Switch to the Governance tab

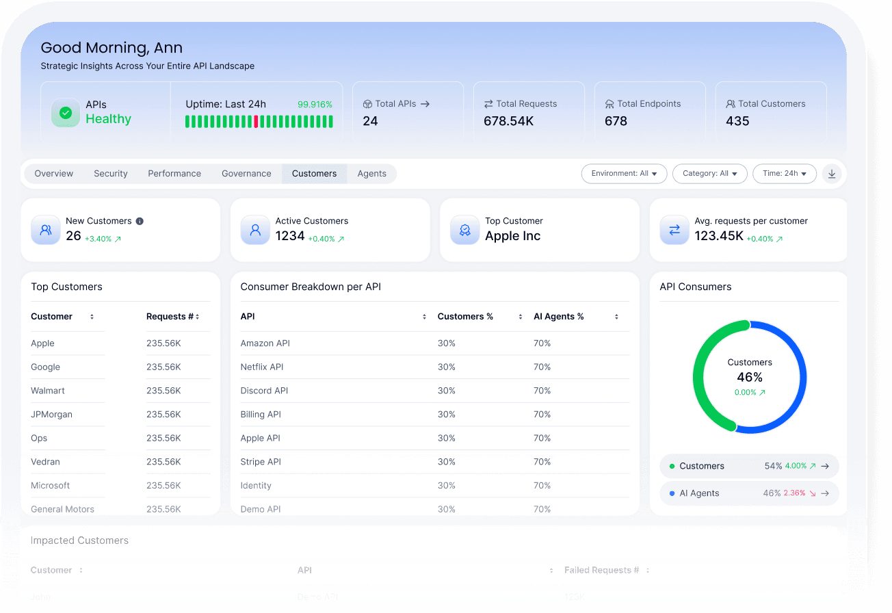click(x=246, y=174)
